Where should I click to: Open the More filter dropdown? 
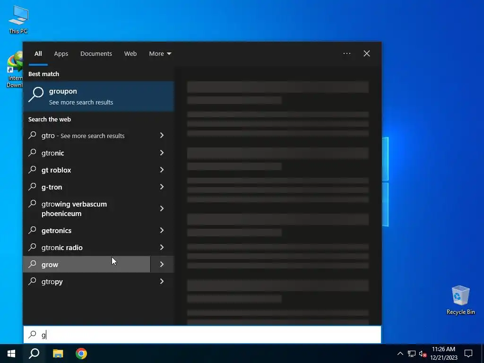point(160,54)
